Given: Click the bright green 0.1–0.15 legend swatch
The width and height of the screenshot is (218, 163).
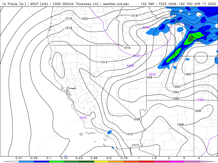Looking at the screenshot, I should click(56, 162).
